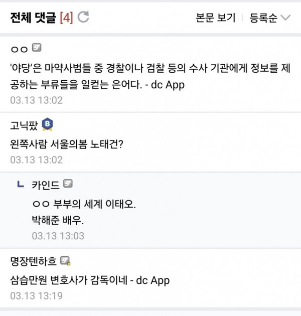301x316 pixels.
Task: Open the ㅇㅇ user nickname
Action: [19, 49]
